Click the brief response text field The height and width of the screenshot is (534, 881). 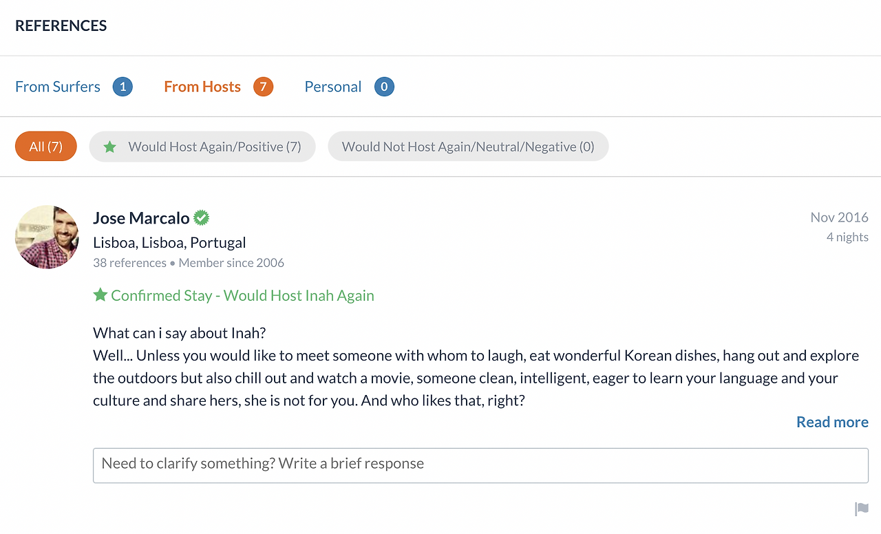point(480,465)
